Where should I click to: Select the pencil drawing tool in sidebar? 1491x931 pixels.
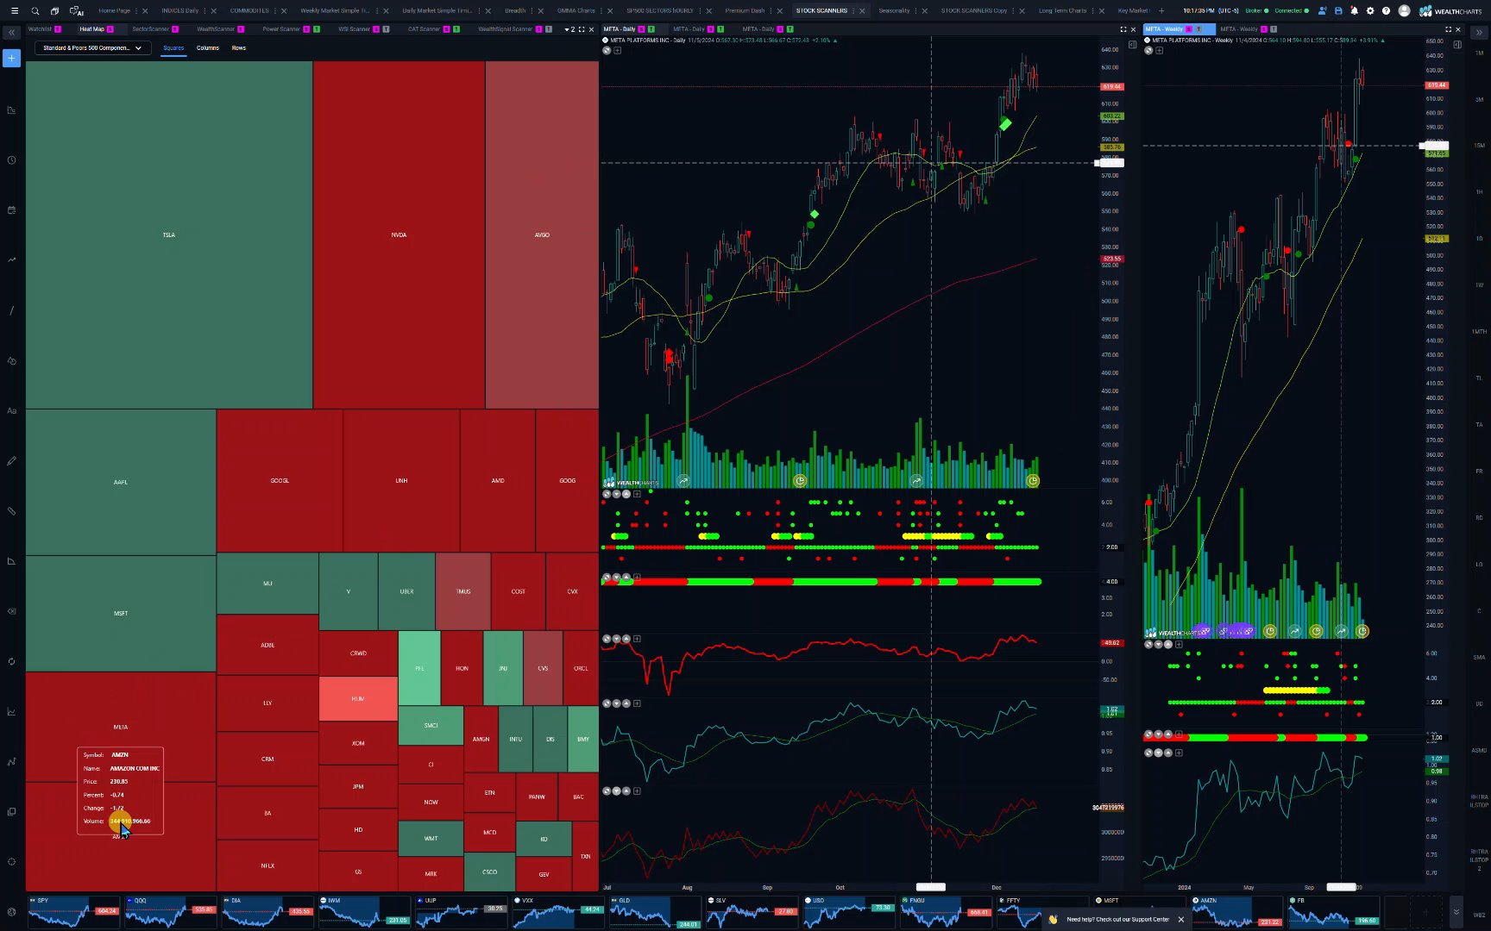point(11,461)
